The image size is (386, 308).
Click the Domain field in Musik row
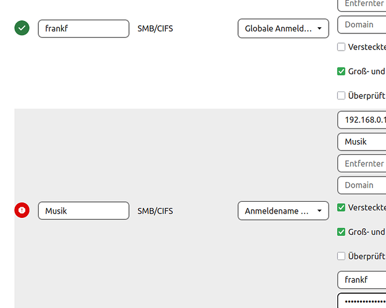(x=363, y=185)
